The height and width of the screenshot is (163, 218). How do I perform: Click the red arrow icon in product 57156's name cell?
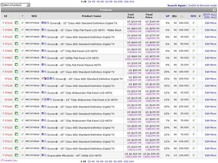coord(43,99)
